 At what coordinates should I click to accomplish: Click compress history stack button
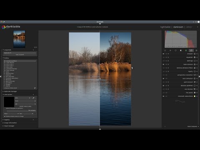pos(11,88)
